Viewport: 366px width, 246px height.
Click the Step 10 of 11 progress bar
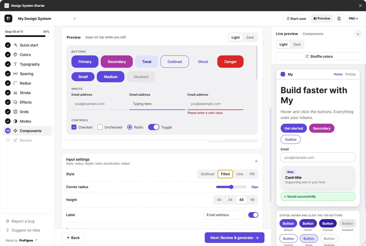point(27,36)
